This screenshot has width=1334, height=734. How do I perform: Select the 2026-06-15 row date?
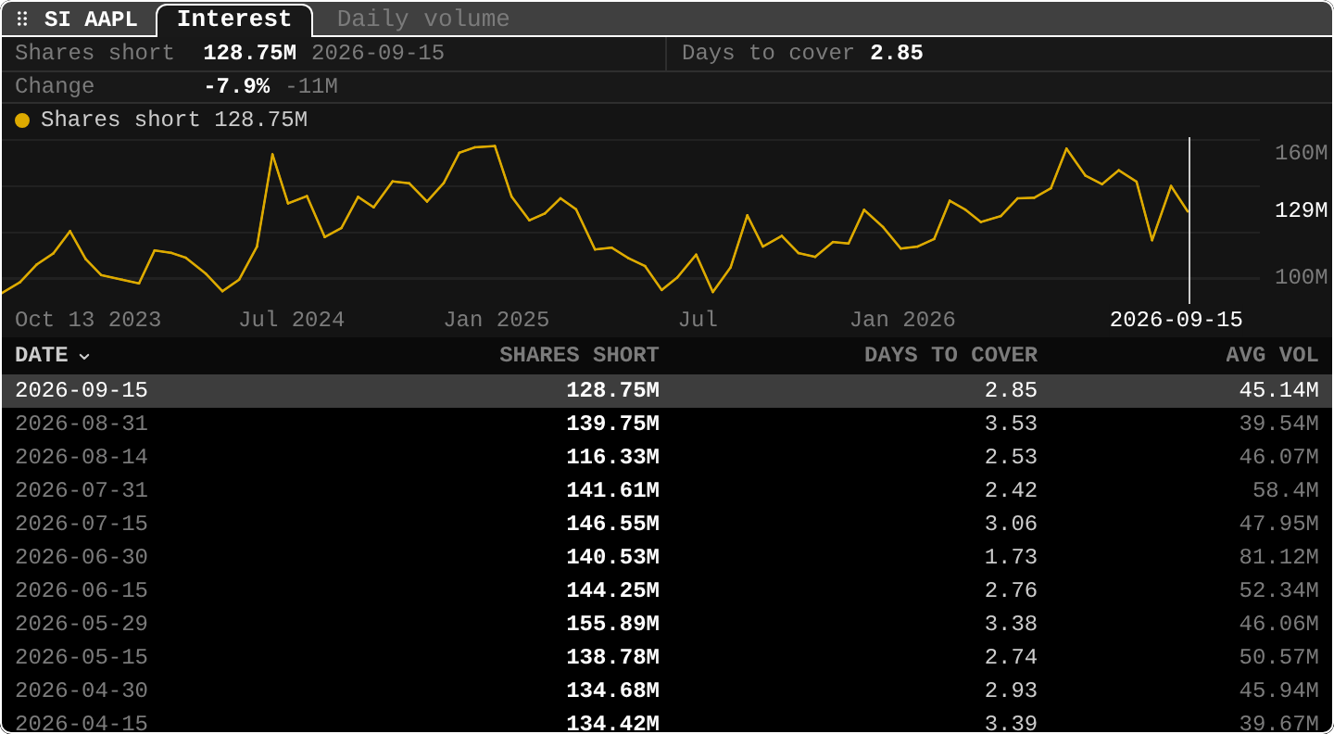coord(82,590)
